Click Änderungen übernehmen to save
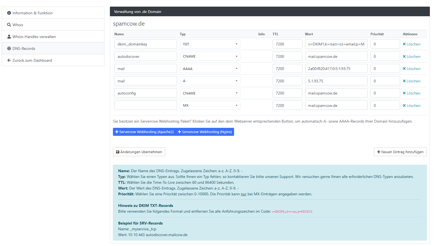This screenshot has height=246, width=442. click(x=139, y=152)
